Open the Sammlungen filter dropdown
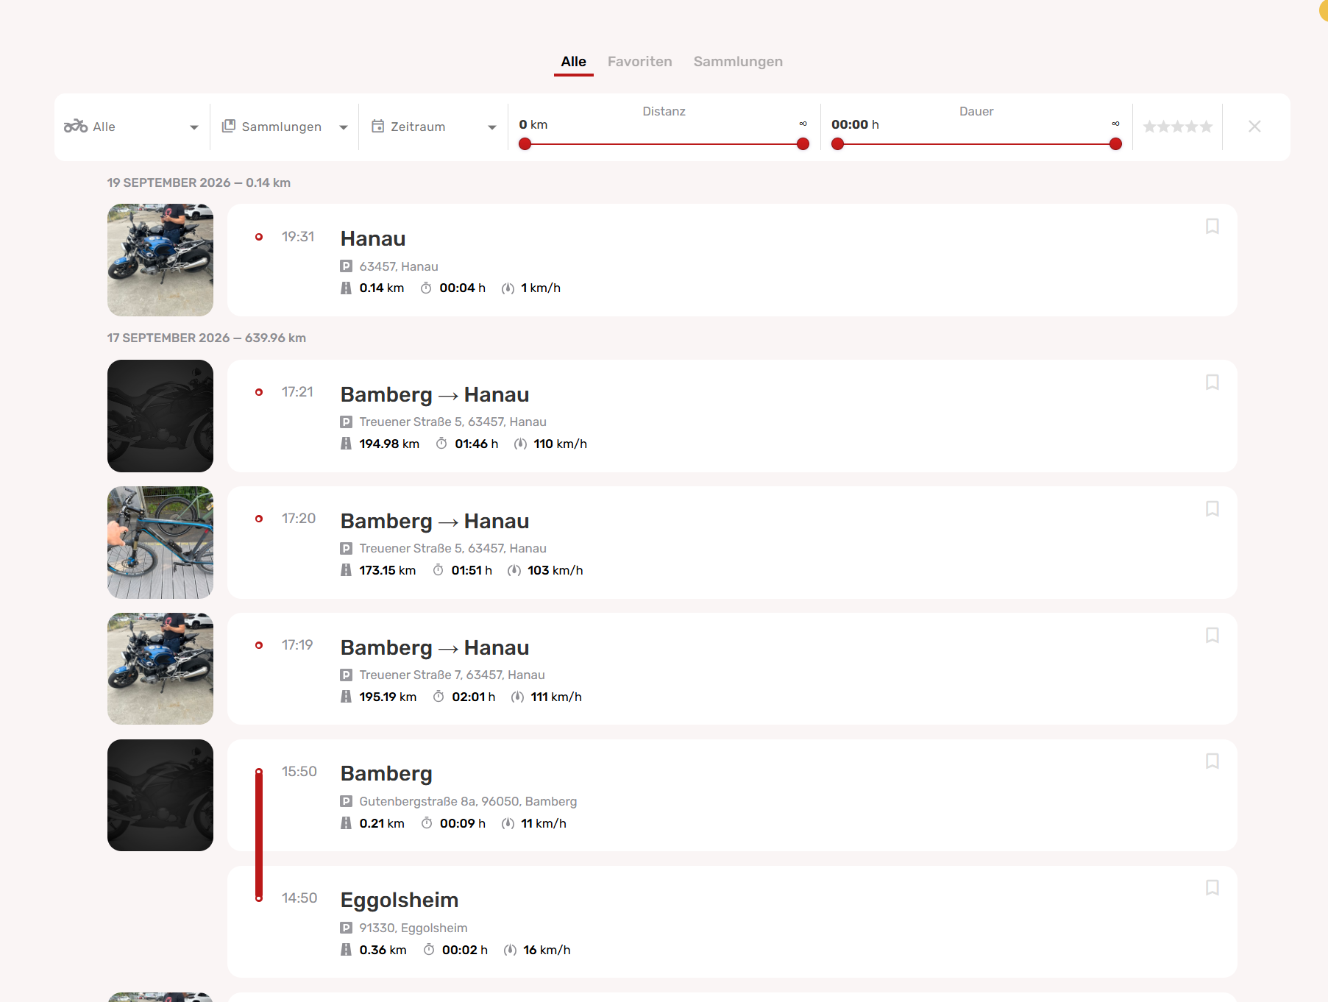1328x1002 pixels. point(285,127)
